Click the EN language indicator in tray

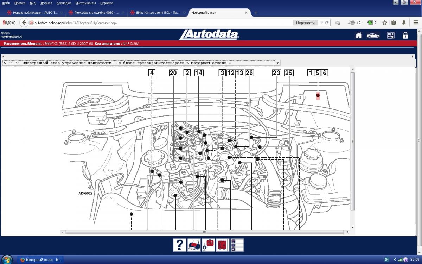386,260
